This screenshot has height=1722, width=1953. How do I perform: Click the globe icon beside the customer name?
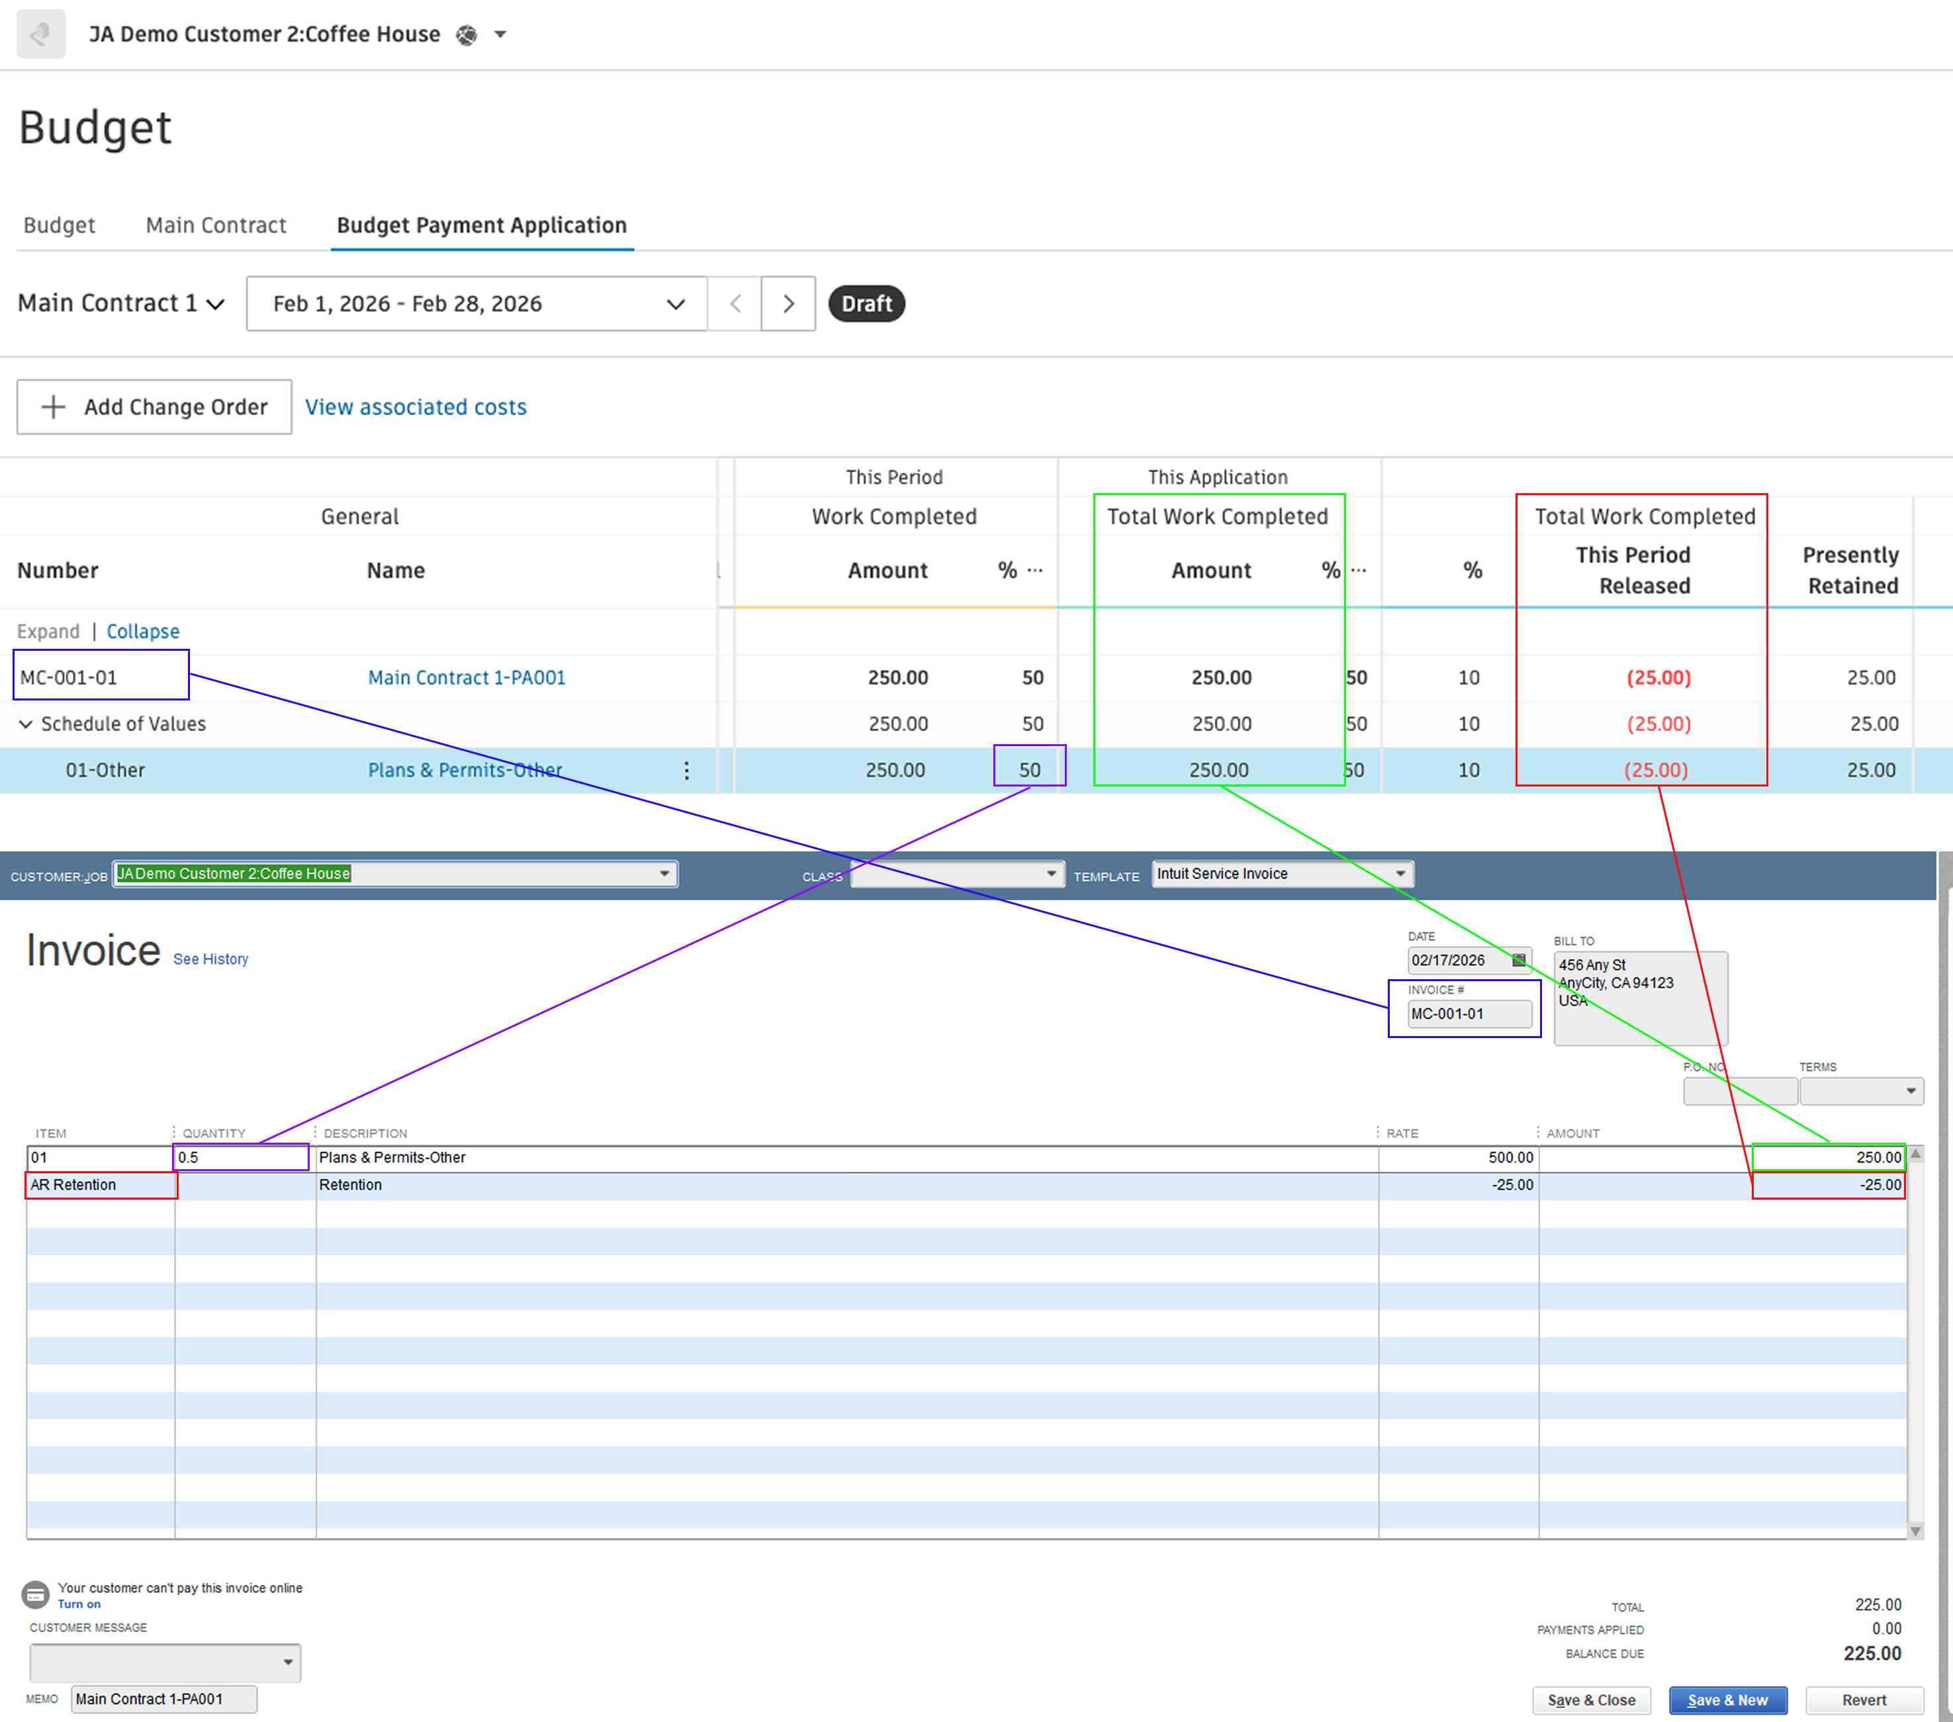point(467,35)
